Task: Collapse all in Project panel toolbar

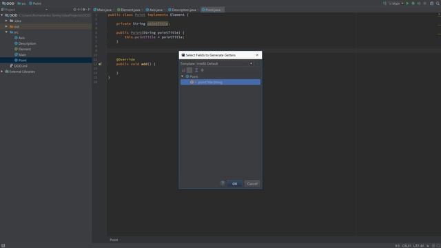Action: click(79, 10)
